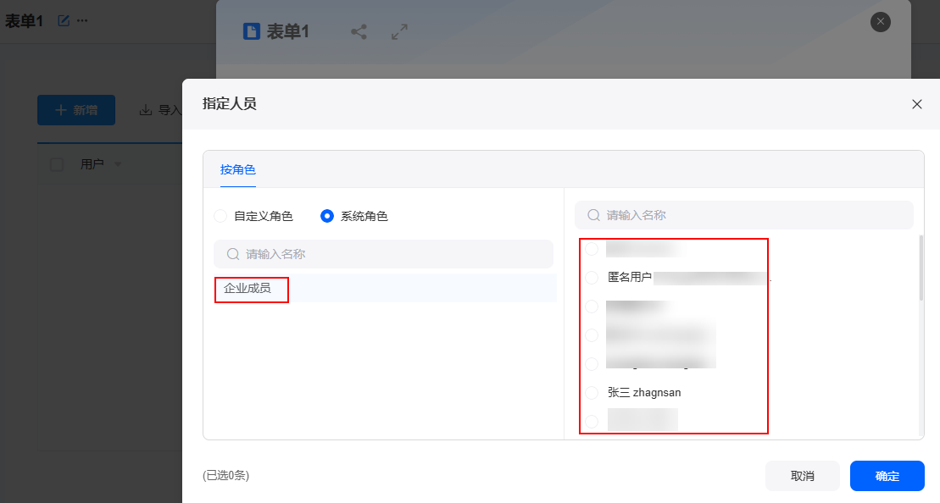Select the radio for 张三 zhagnsan
Image resolution: width=940 pixels, height=503 pixels.
tap(592, 393)
